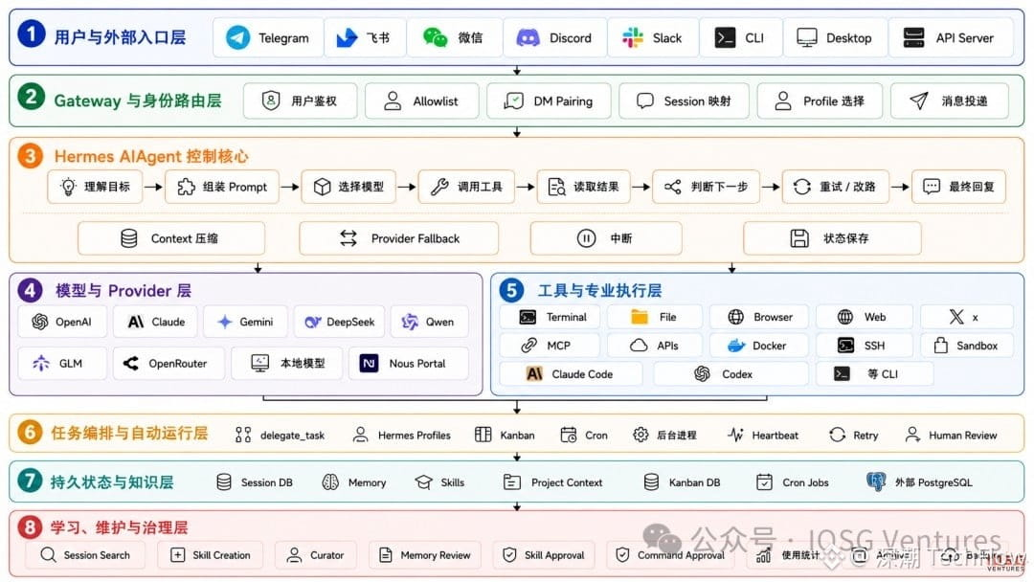
Task: Select the Command Approval box
Action: click(670, 555)
